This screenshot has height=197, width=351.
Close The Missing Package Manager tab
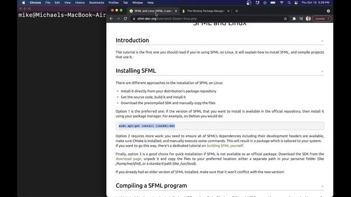click(x=228, y=11)
